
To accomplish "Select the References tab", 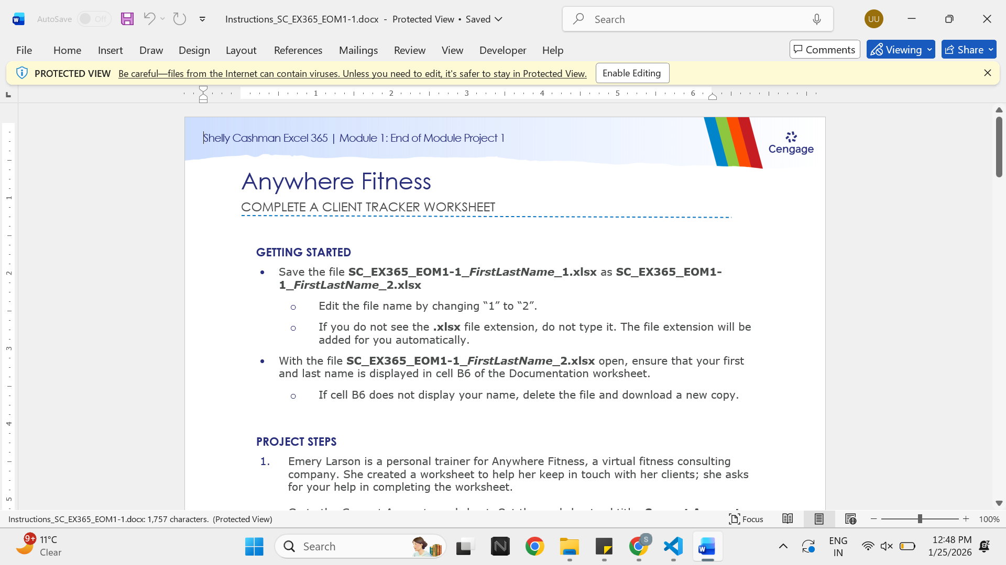I will click(298, 50).
